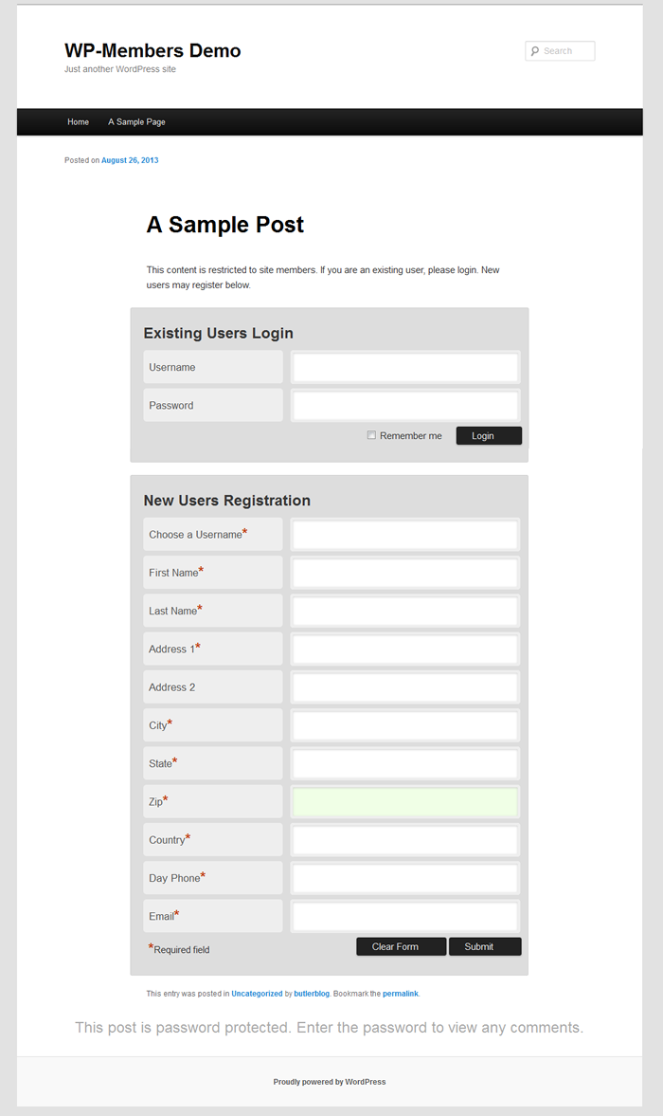Screen dimensions: 663x1116
Task: Click the search magnifier icon
Action: click(x=535, y=51)
